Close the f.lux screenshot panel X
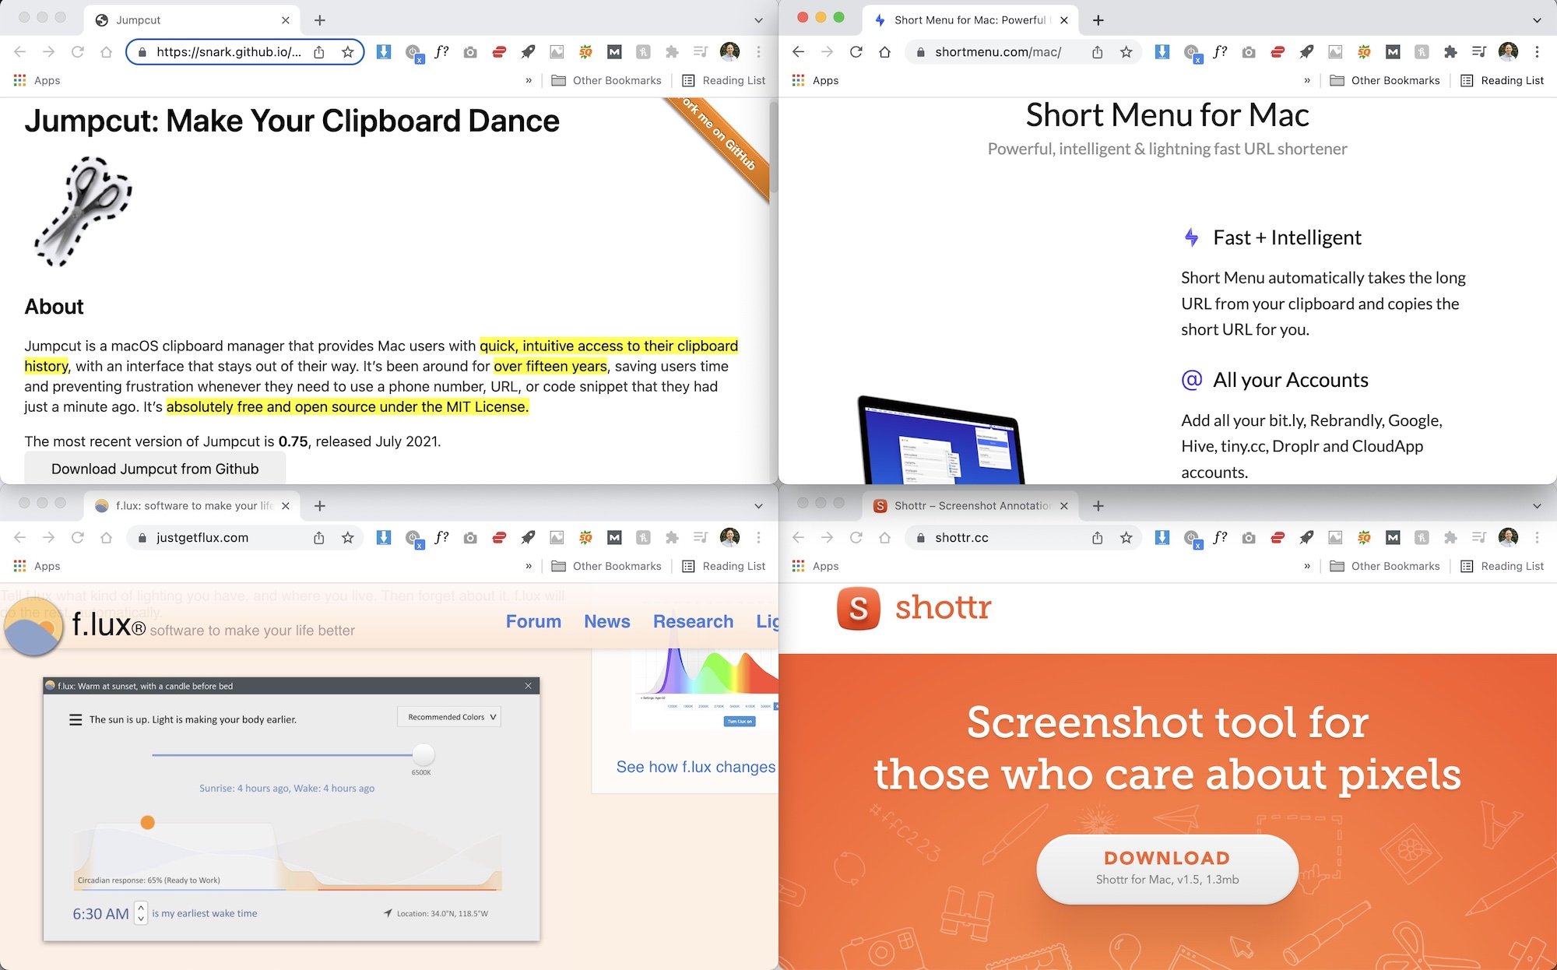Screen dimensions: 1557x970 click(528, 686)
